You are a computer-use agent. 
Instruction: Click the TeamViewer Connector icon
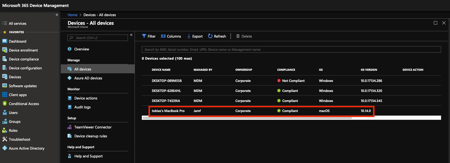[x=70, y=127]
